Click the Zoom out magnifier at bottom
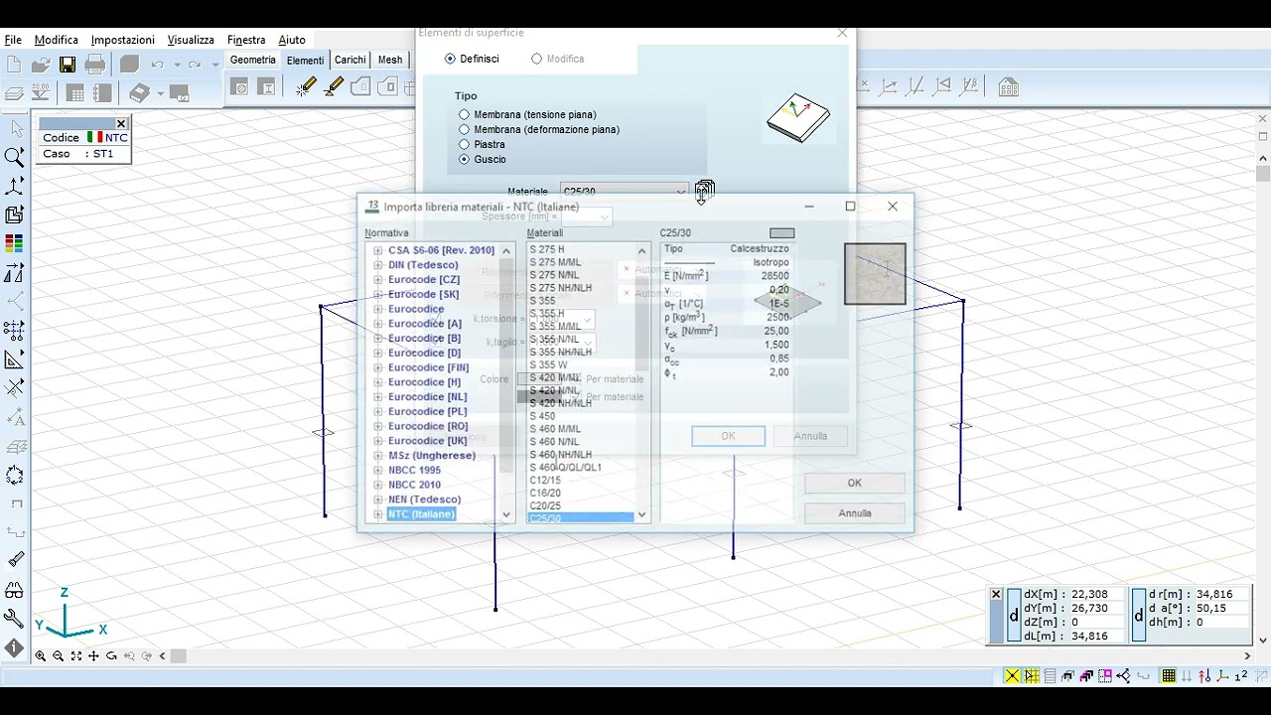Image resolution: width=1271 pixels, height=715 pixels. [x=59, y=656]
